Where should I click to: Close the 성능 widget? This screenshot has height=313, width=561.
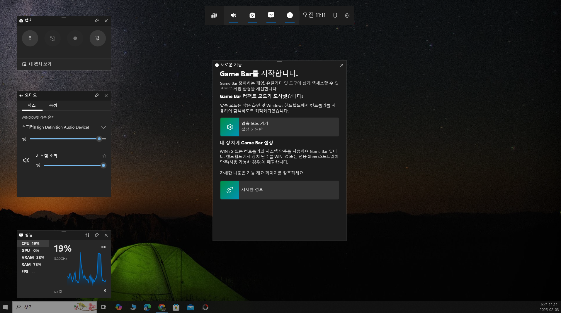click(x=106, y=235)
